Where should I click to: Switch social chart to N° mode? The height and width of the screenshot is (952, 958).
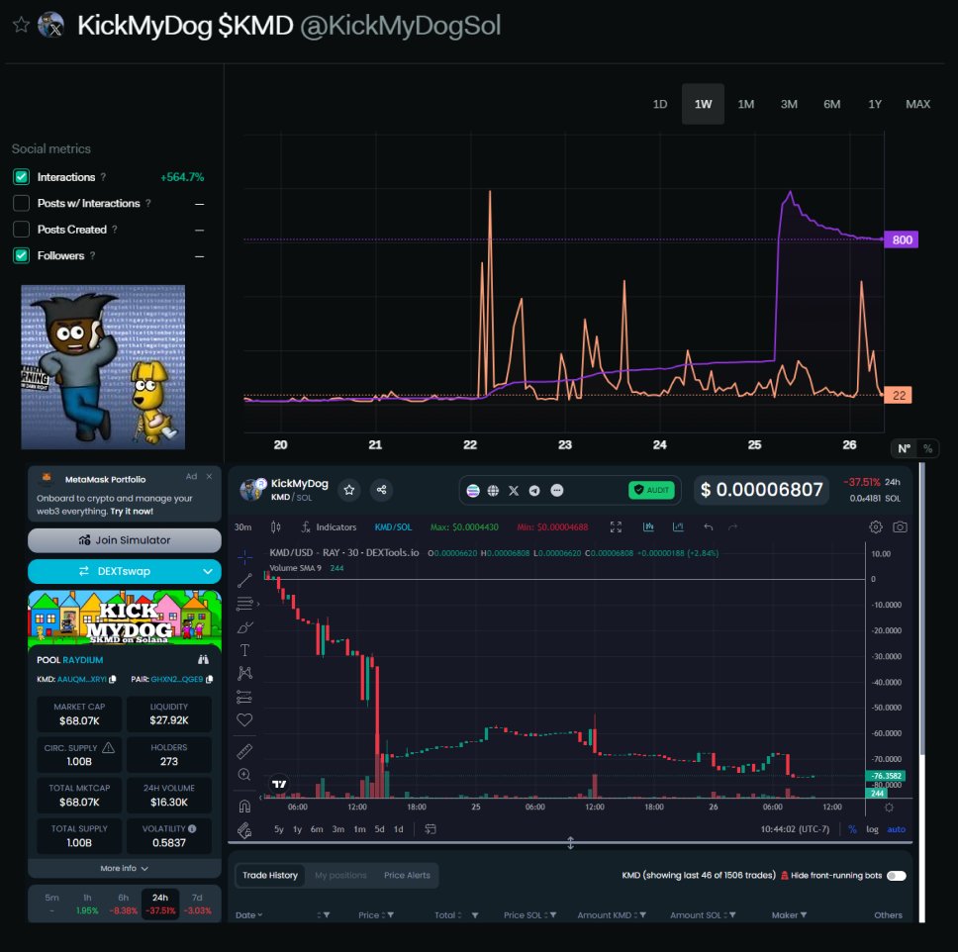(x=905, y=448)
